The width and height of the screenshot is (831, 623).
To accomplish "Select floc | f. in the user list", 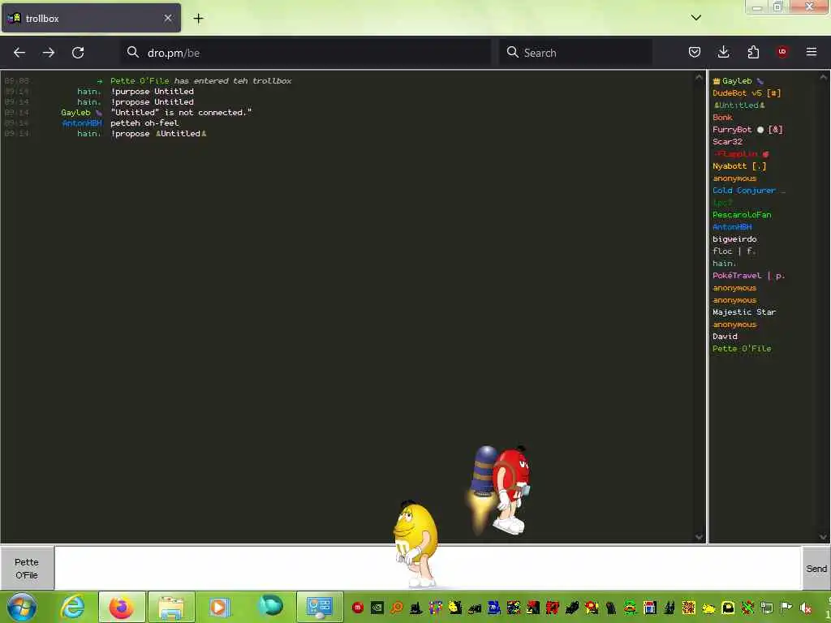I will coord(734,251).
